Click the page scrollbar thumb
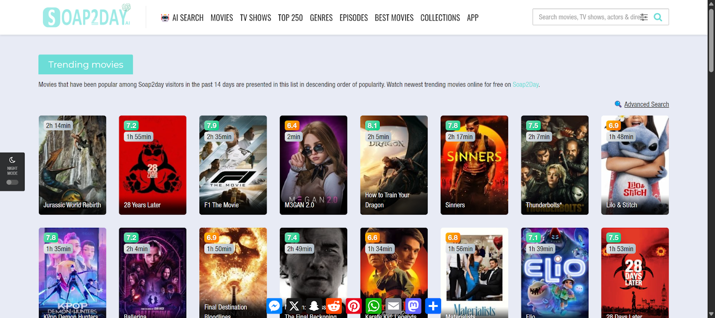 coord(711,40)
